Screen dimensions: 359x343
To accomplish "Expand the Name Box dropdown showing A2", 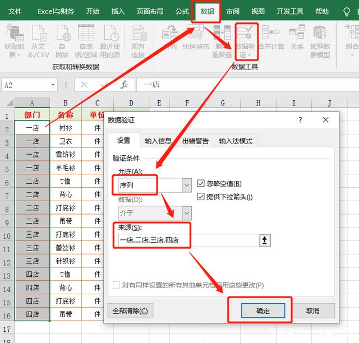I will pyautogui.click(x=53, y=85).
